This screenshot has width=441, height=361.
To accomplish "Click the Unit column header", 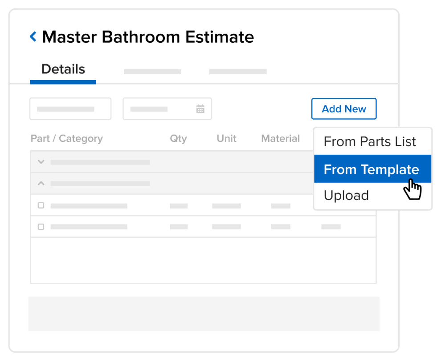I will tap(226, 138).
